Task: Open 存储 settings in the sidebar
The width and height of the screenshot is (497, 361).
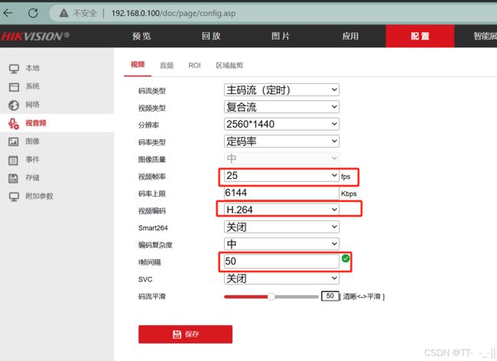Action: click(33, 177)
